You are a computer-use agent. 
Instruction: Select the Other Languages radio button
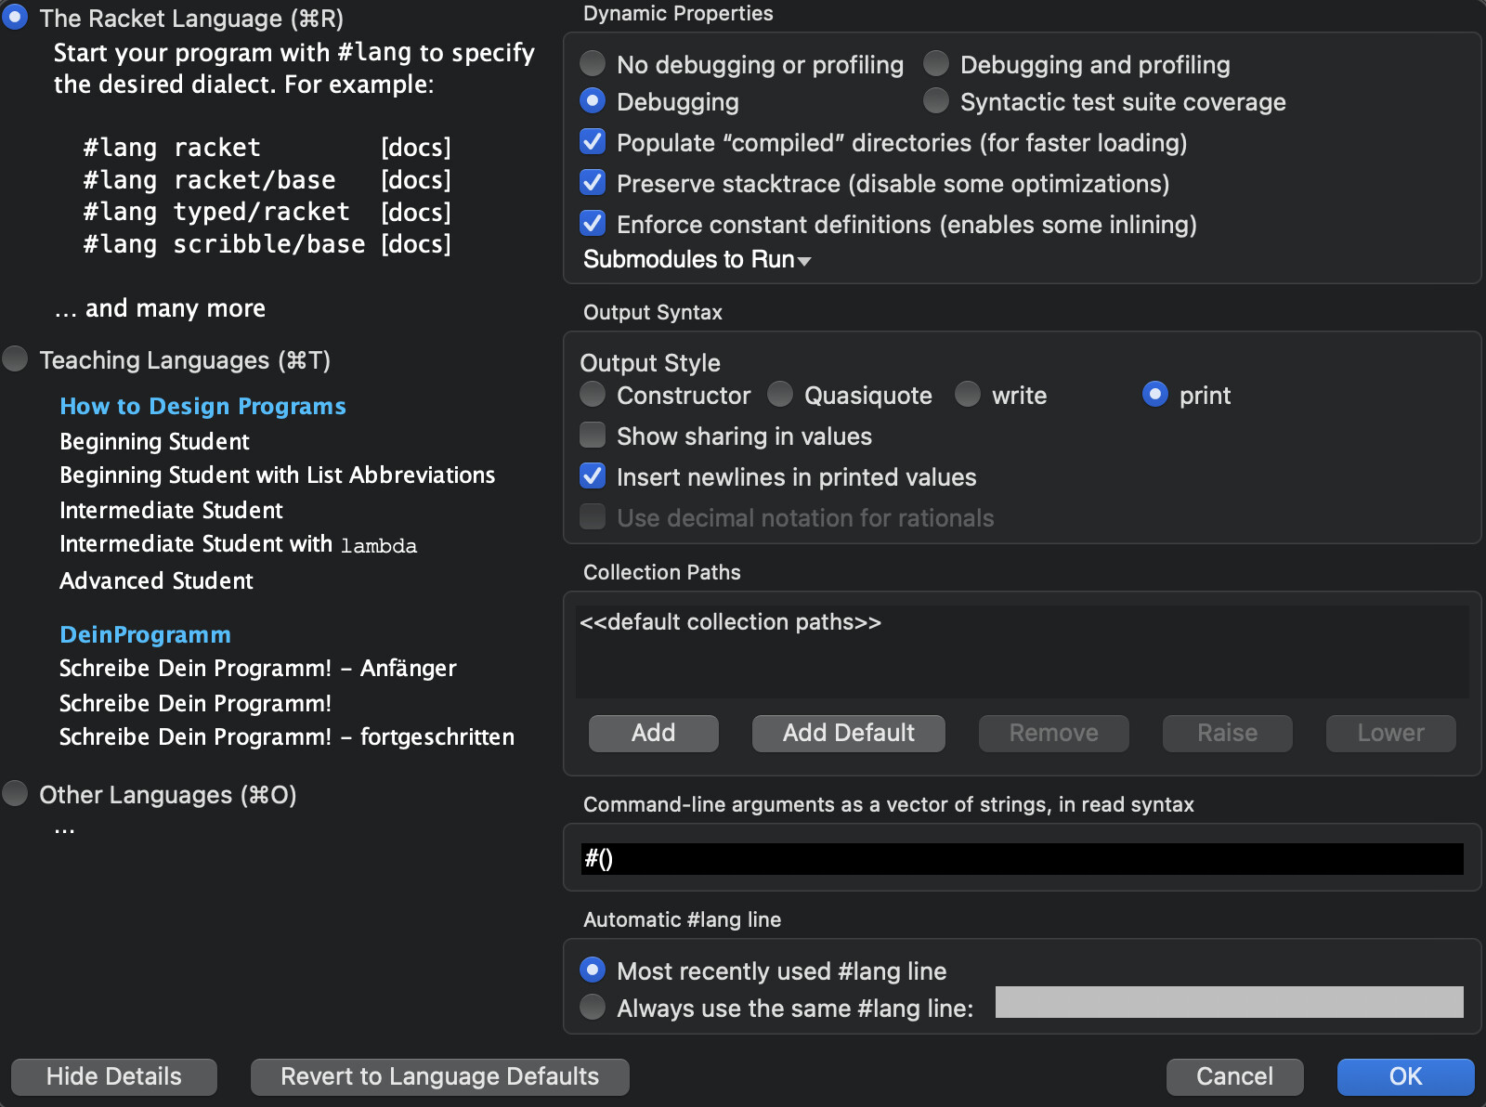point(15,794)
